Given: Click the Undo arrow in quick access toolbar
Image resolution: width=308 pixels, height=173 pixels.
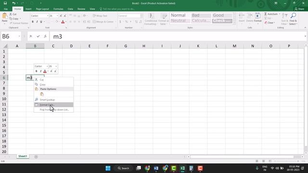Looking at the screenshot, I should click(13, 3).
